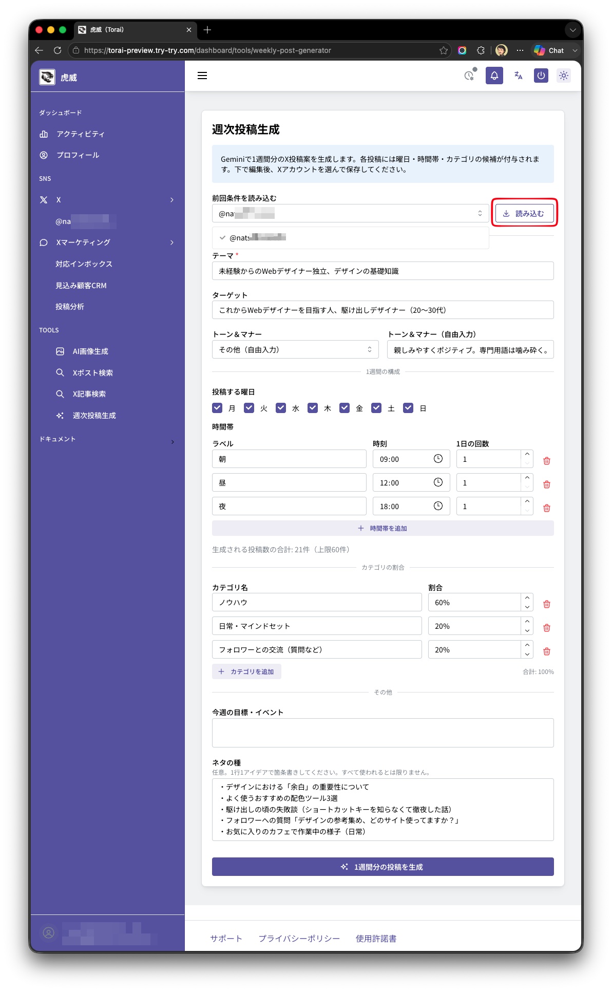Delete the ノウハウ category row
This screenshot has width=612, height=991.
coord(547,604)
